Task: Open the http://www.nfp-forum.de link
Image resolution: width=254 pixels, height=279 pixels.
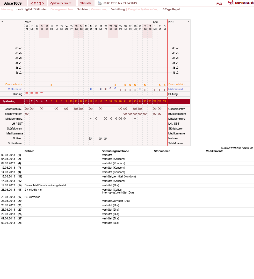Action: [x=238, y=148]
